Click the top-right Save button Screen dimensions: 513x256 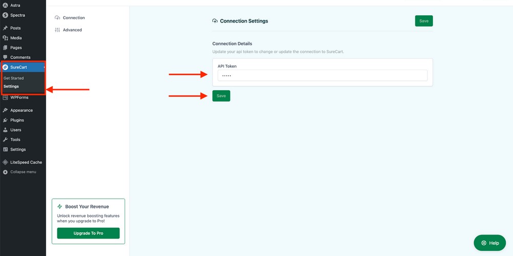424,21
